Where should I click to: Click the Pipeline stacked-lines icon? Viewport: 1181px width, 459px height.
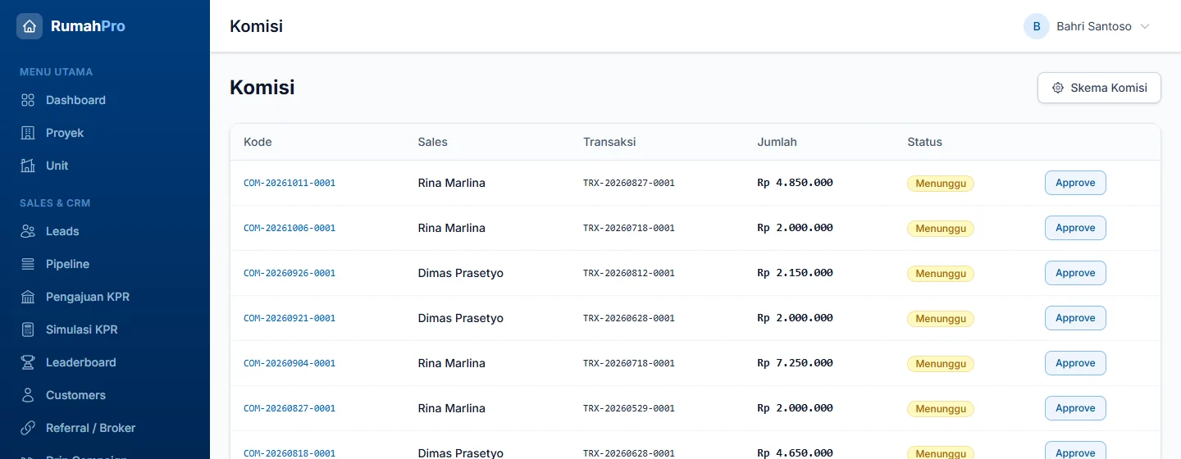(x=28, y=264)
